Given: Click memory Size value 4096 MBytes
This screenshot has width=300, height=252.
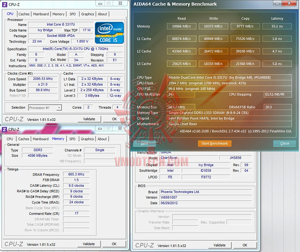Looking at the screenshot, I should click(x=37, y=156).
